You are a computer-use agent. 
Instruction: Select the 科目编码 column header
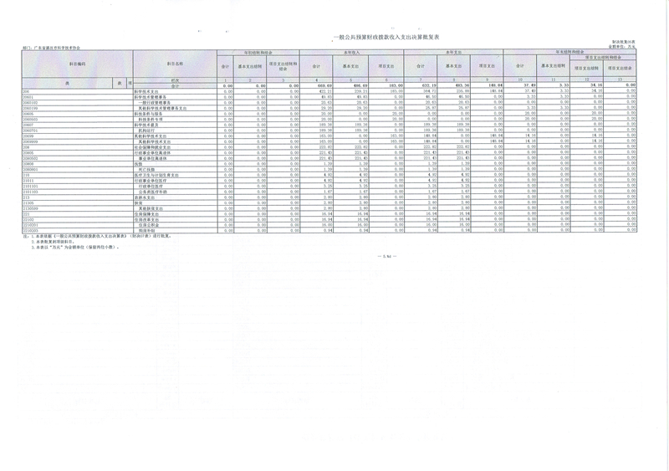[77, 64]
